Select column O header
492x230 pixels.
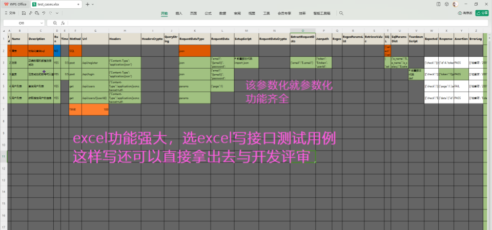click(303, 30)
